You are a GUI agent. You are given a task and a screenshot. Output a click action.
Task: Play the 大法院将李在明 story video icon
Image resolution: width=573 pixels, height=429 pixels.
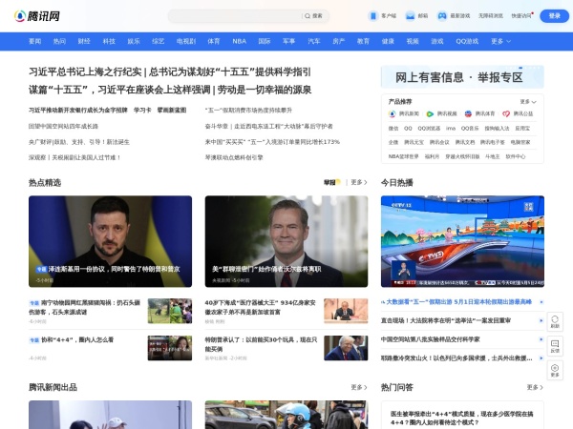541,320
